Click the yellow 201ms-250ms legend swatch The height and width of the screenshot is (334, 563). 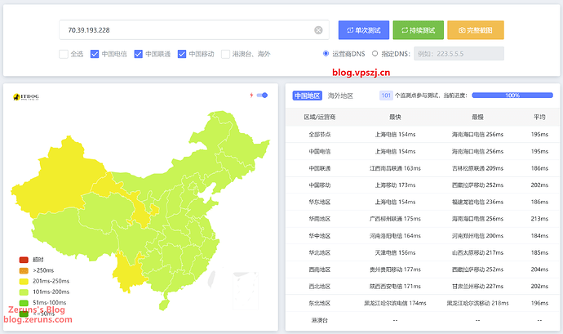tap(24, 281)
